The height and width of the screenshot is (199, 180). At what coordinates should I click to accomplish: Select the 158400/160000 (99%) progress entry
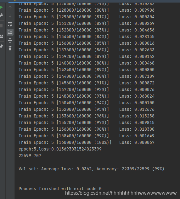(x=87, y=136)
